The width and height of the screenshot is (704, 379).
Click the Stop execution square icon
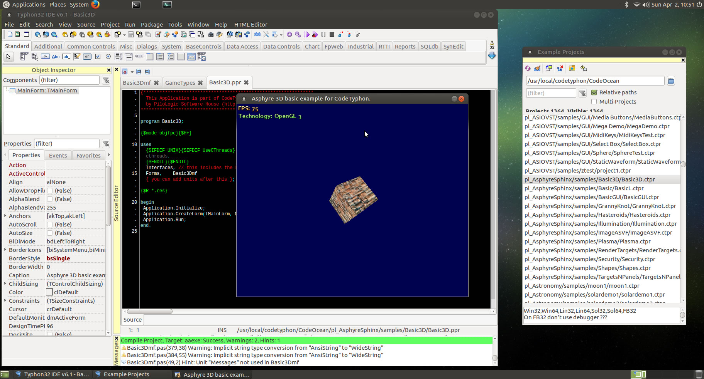click(332, 34)
